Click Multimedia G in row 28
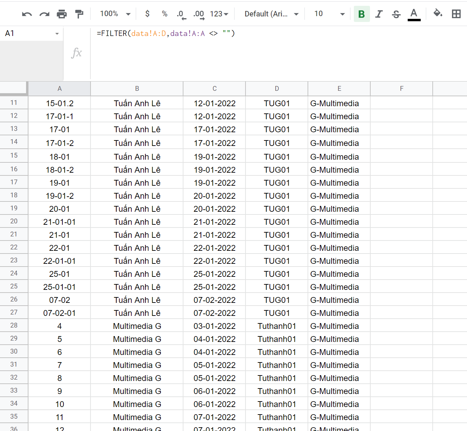The width and height of the screenshot is (467, 431). [x=137, y=326]
